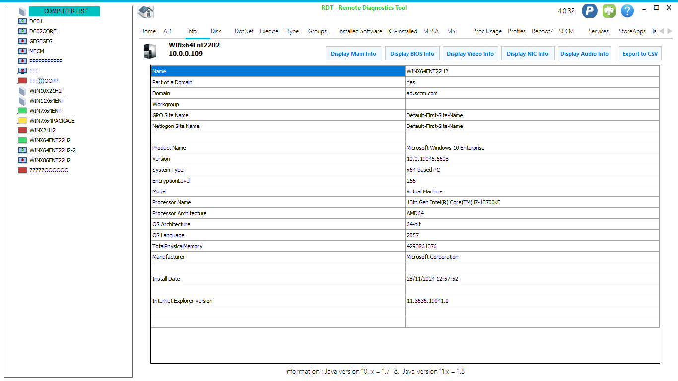The image size is (678, 381).
Task: Open the Services tab
Action: [x=599, y=31]
